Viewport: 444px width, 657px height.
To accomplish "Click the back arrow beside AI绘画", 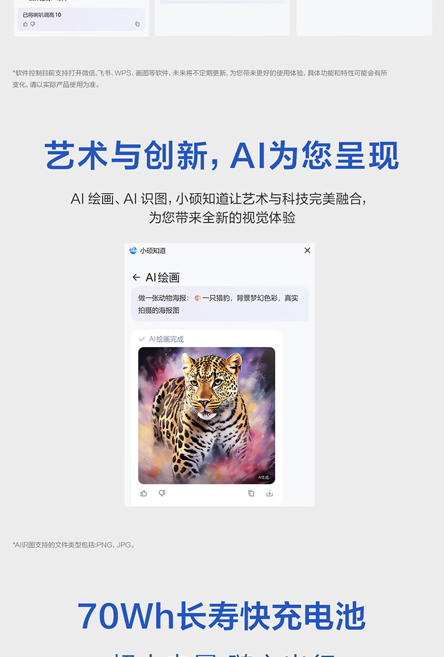I will [x=136, y=277].
